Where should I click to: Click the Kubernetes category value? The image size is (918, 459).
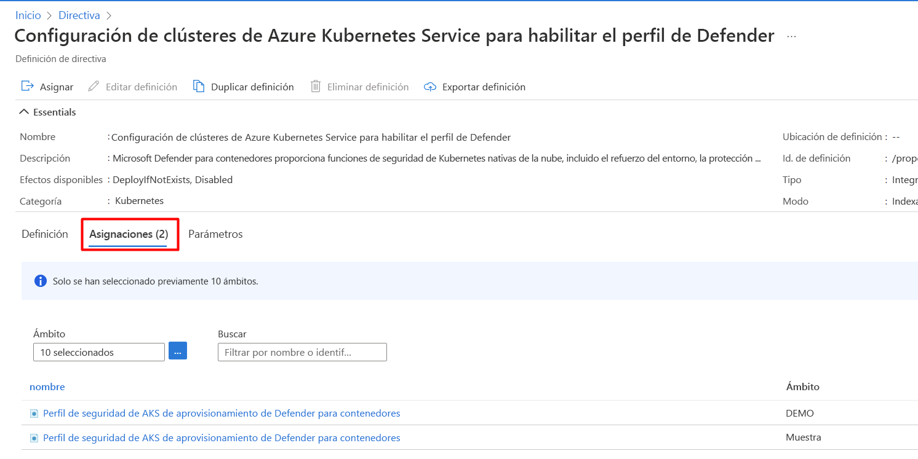(x=139, y=201)
